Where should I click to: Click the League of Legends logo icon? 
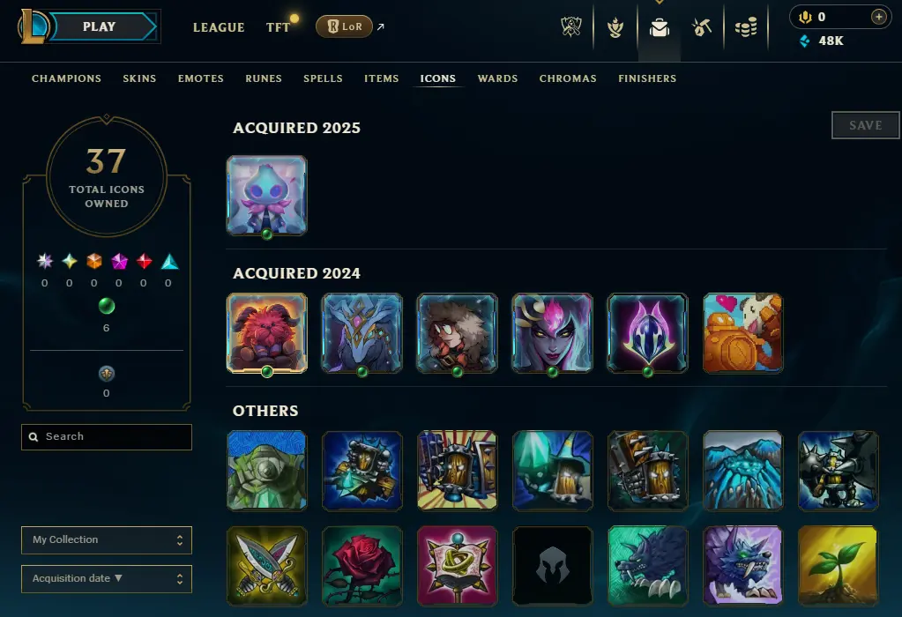coord(34,26)
